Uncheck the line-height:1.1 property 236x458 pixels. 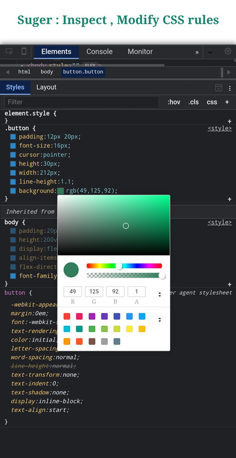pos(13,181)
